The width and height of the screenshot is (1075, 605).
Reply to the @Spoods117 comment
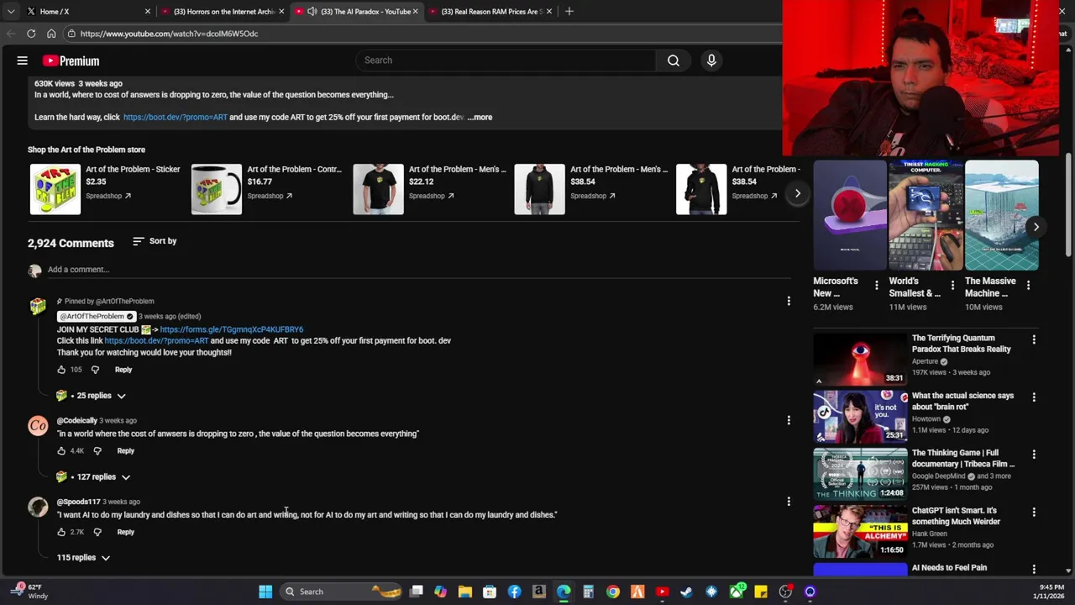pos(125,532)
